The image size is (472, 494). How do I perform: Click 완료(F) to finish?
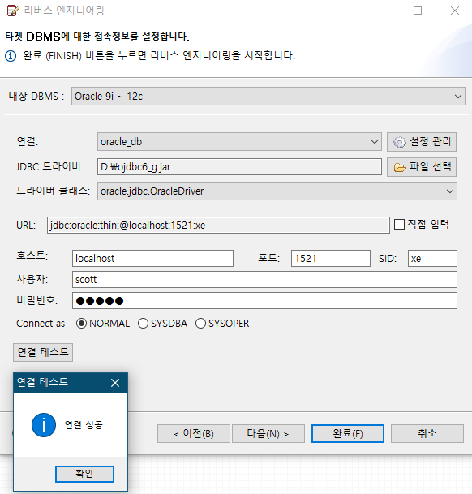(x=348, y=433)
